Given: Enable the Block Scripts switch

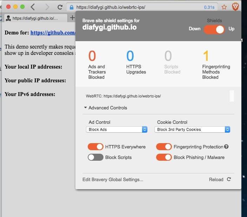Looking at the screenshot, I should [95, 157].
